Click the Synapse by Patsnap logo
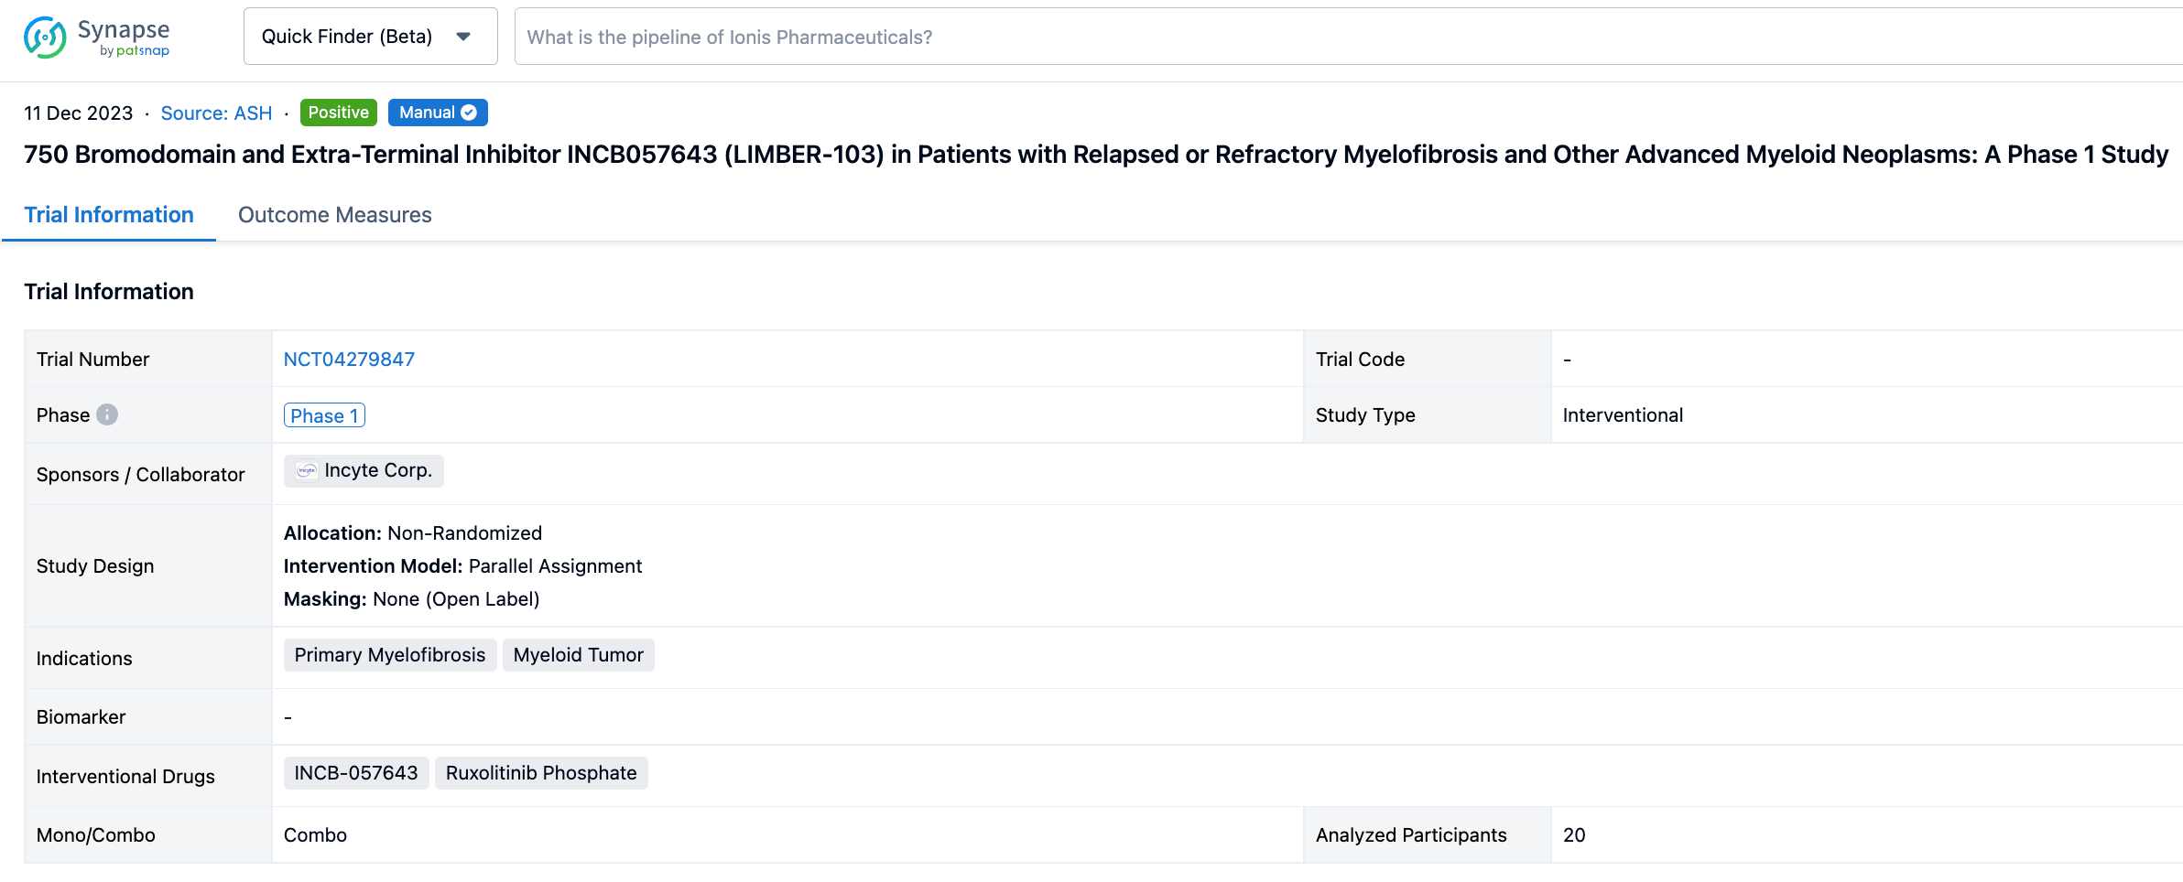Image resolution: width=2183 pixels, height=882 pixels. point(96,38)
